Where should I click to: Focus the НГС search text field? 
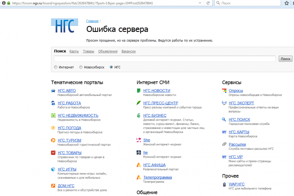pos(165,59)
